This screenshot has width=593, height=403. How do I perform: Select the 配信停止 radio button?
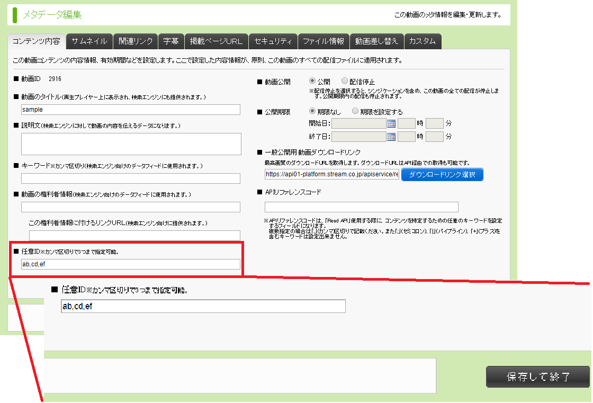point(345,80)
